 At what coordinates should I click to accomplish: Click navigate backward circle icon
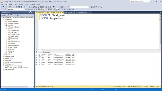tap(3, 7)
